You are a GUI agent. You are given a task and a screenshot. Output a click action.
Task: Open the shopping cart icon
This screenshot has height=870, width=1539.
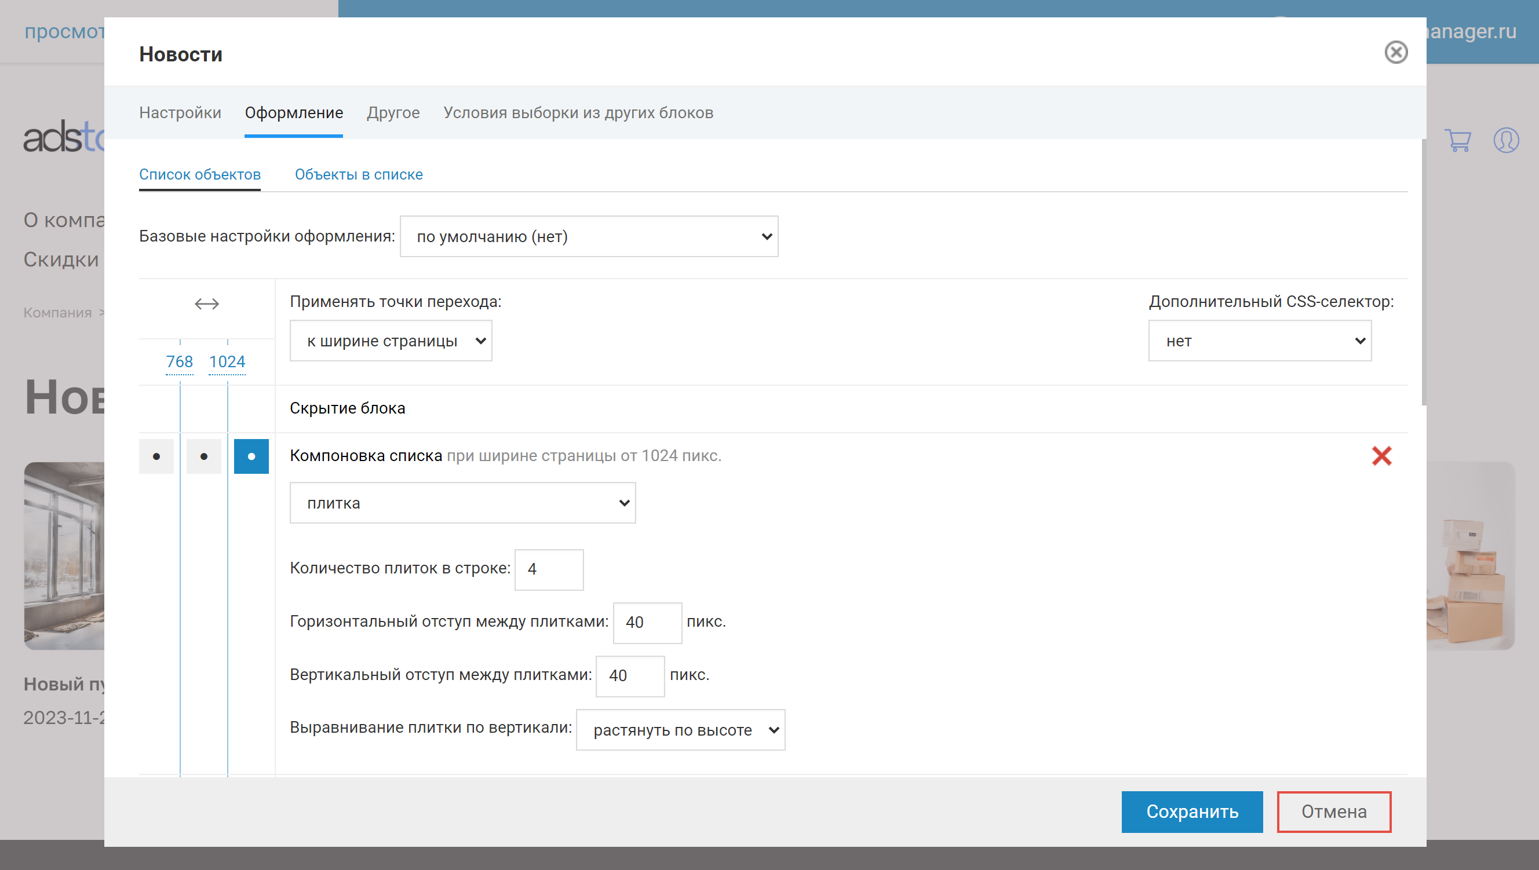pos(1458,140)
